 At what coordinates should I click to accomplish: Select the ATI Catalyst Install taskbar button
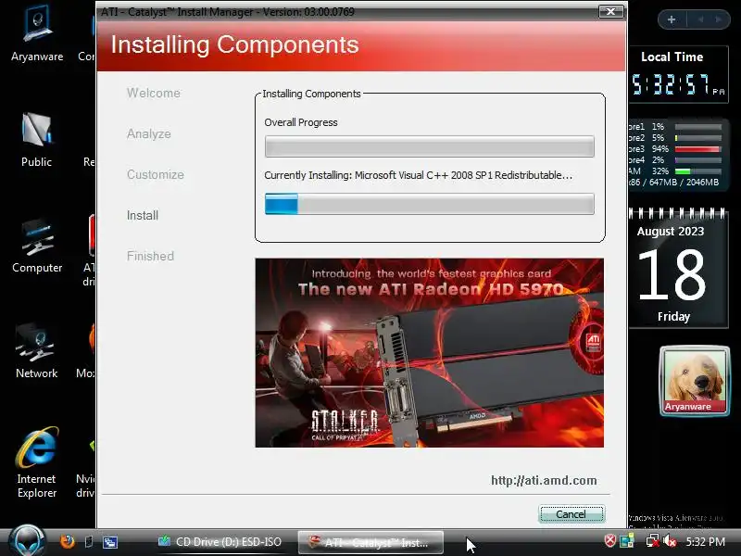(370, 542)
